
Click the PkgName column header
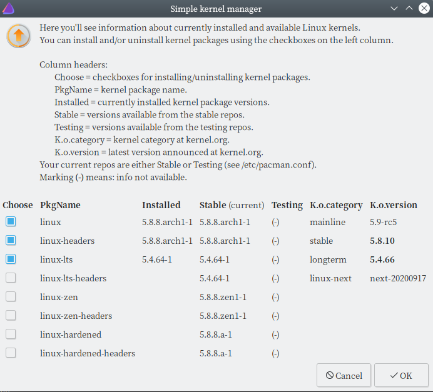pyautogui.click(x=60, y=205)
